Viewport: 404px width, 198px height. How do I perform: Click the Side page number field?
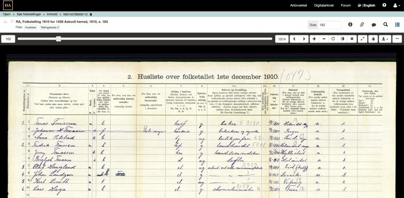[x=329, y=25]
